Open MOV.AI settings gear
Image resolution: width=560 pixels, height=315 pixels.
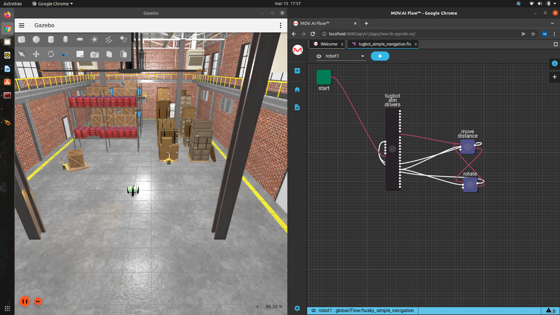[297, 308]
